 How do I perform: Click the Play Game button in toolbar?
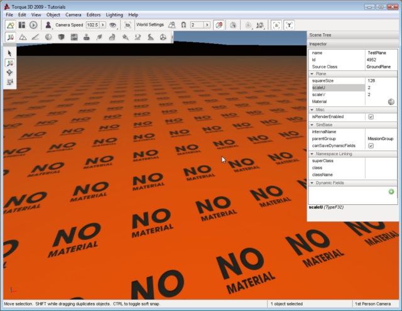33,25
